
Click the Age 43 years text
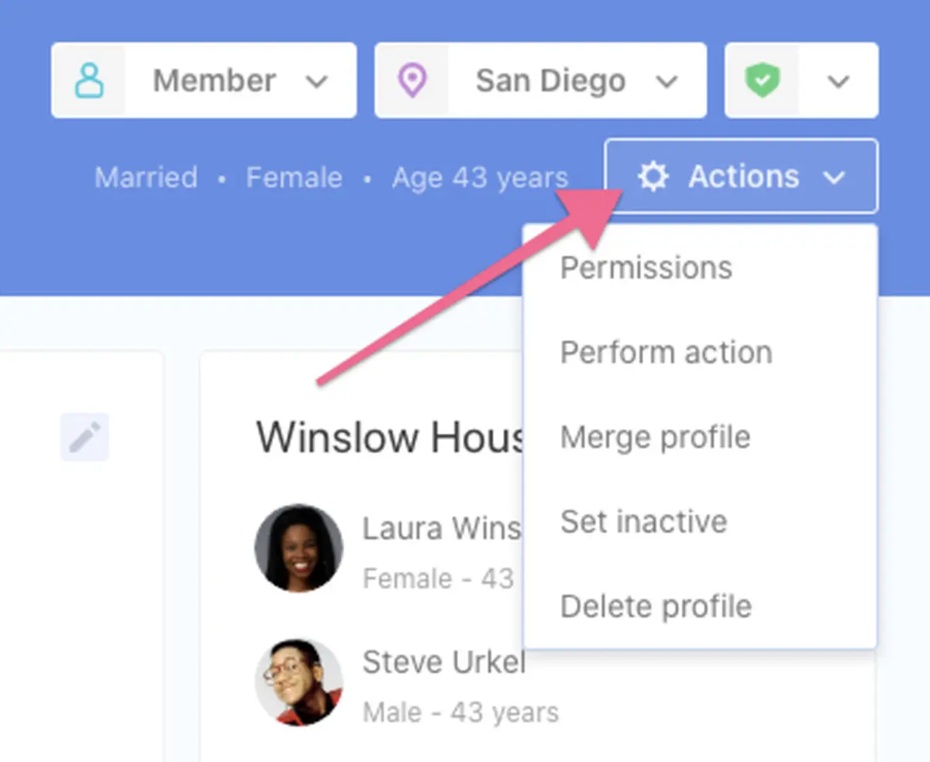click(x=480, y=178)
